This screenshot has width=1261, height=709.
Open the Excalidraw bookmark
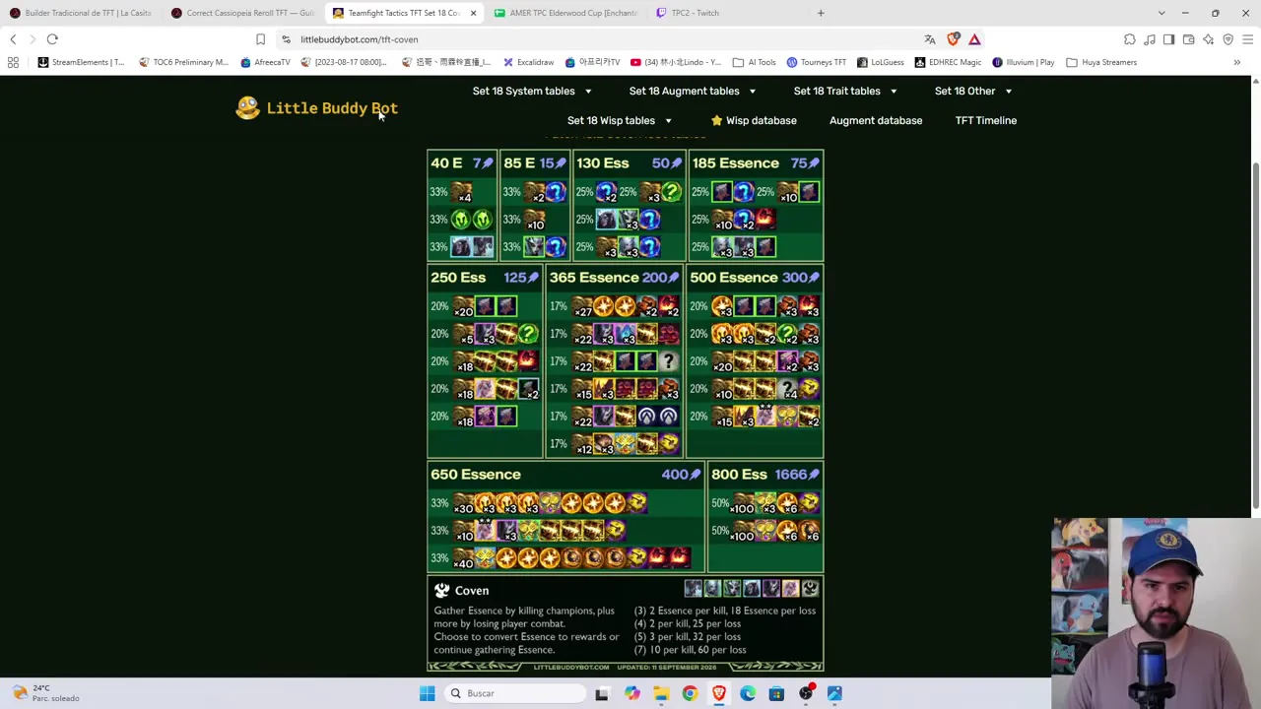[528, 62]
